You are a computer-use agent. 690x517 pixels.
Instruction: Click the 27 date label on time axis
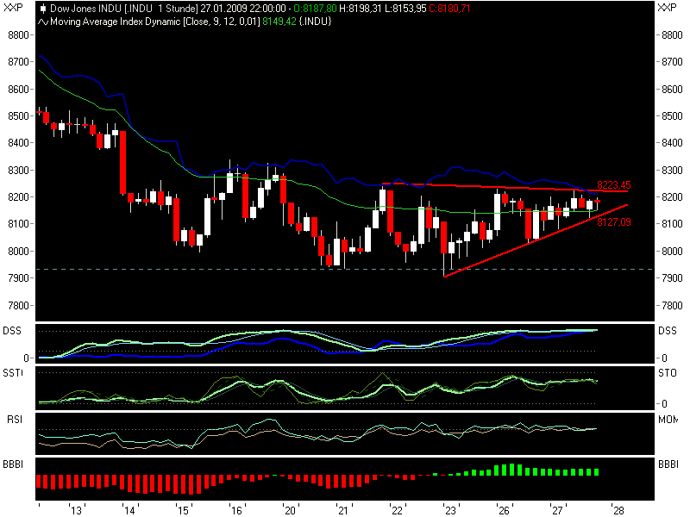coord(556,508)
